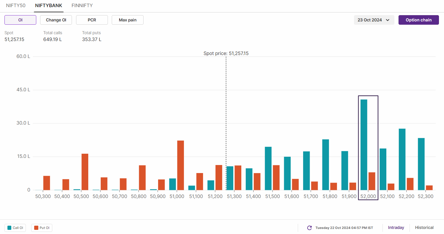
Task: Click the Total calls value 649.19 L
Action: point(53,39)
